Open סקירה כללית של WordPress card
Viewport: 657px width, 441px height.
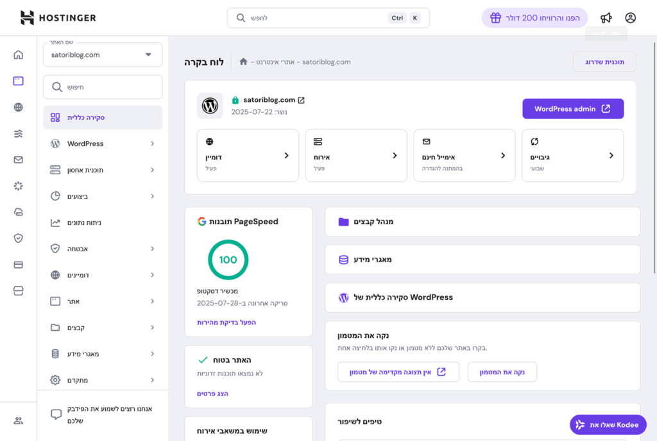(482, 297)
